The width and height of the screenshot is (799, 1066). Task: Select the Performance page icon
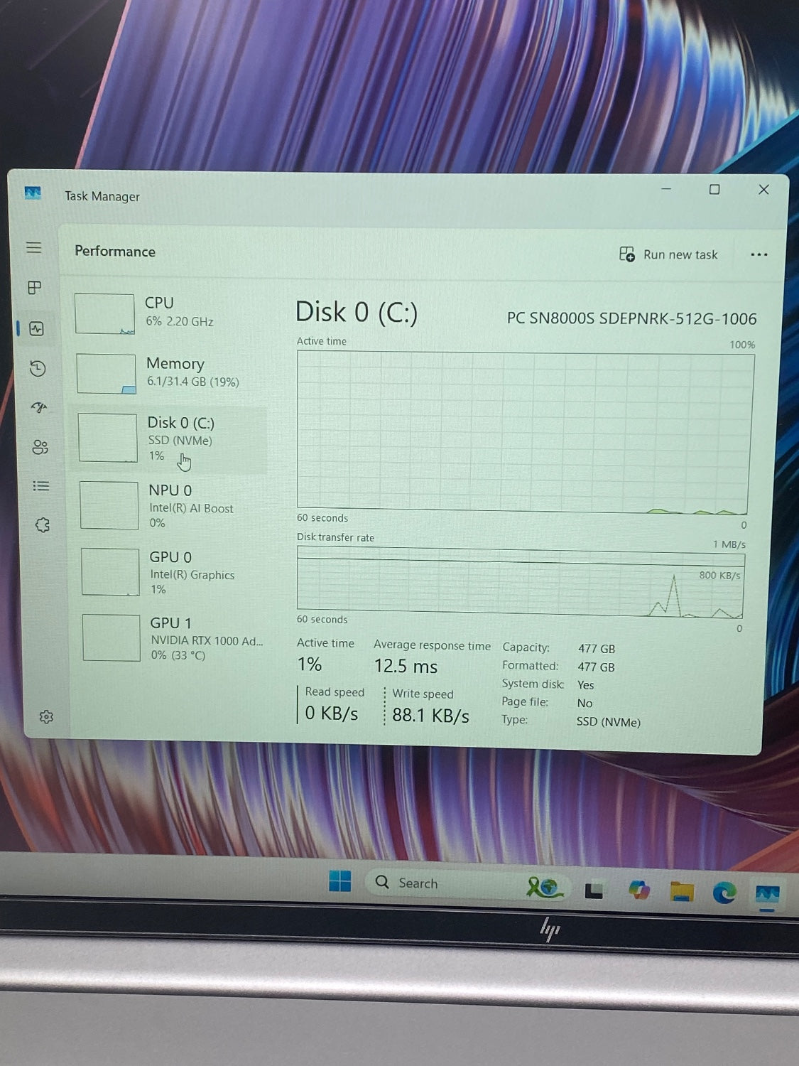point(37,328)
